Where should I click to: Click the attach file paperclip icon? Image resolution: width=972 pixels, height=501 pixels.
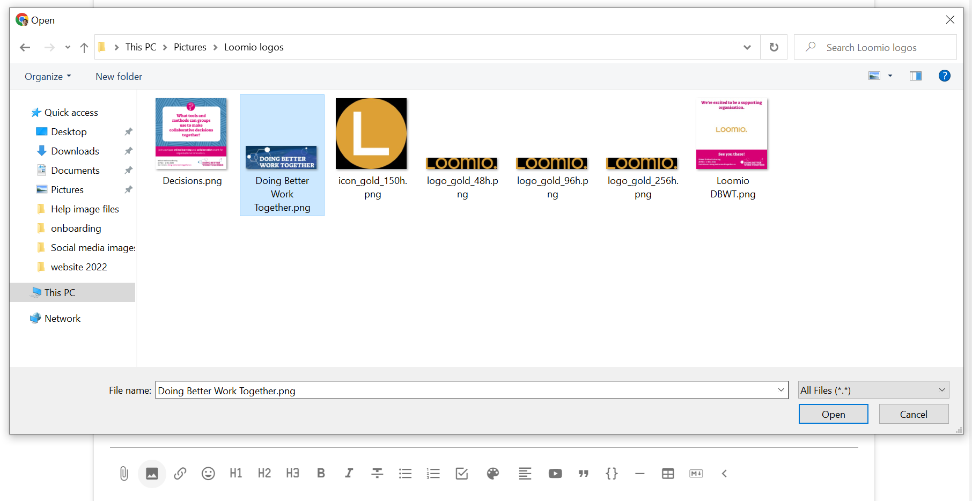point(124,474)
